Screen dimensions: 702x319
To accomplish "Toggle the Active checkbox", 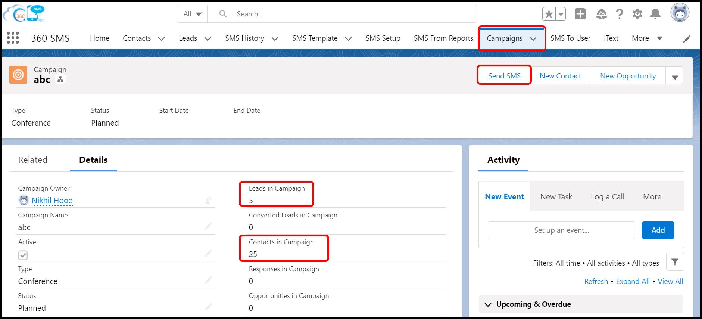I will point(23,255).
